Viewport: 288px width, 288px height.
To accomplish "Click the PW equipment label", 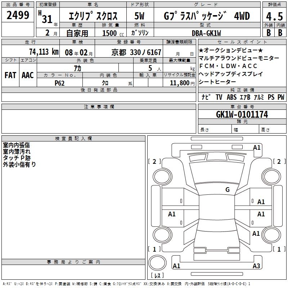I will 281,97.
